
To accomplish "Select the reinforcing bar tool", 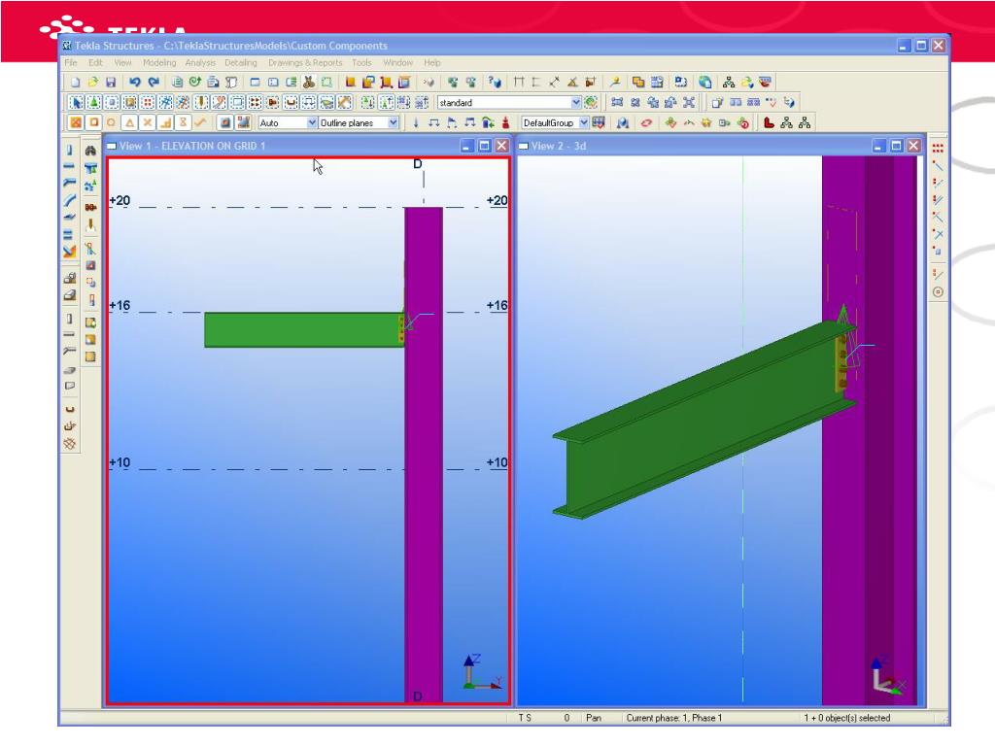I will 70,409.
